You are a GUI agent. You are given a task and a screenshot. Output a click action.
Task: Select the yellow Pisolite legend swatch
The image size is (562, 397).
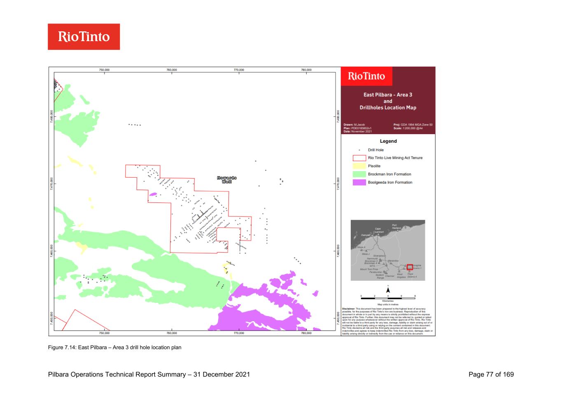[359, 166]
